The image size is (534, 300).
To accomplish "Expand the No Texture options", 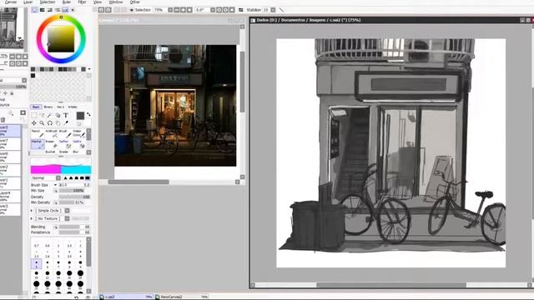I will pos(32,218).
